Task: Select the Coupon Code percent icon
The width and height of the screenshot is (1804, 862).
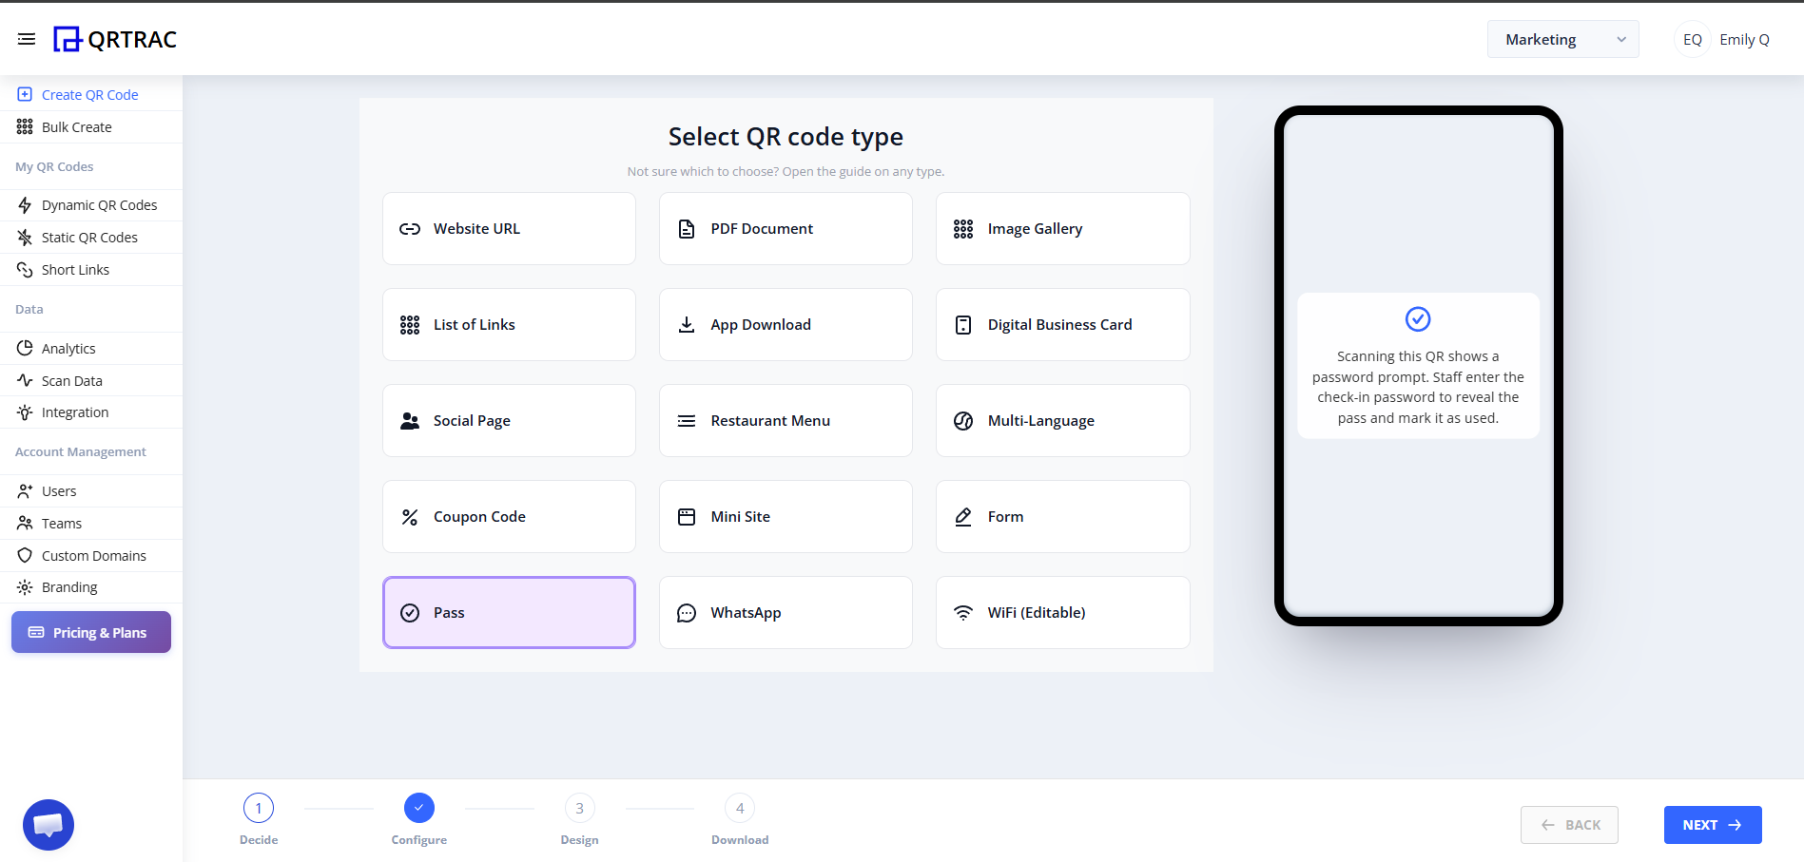Action: 410,517
